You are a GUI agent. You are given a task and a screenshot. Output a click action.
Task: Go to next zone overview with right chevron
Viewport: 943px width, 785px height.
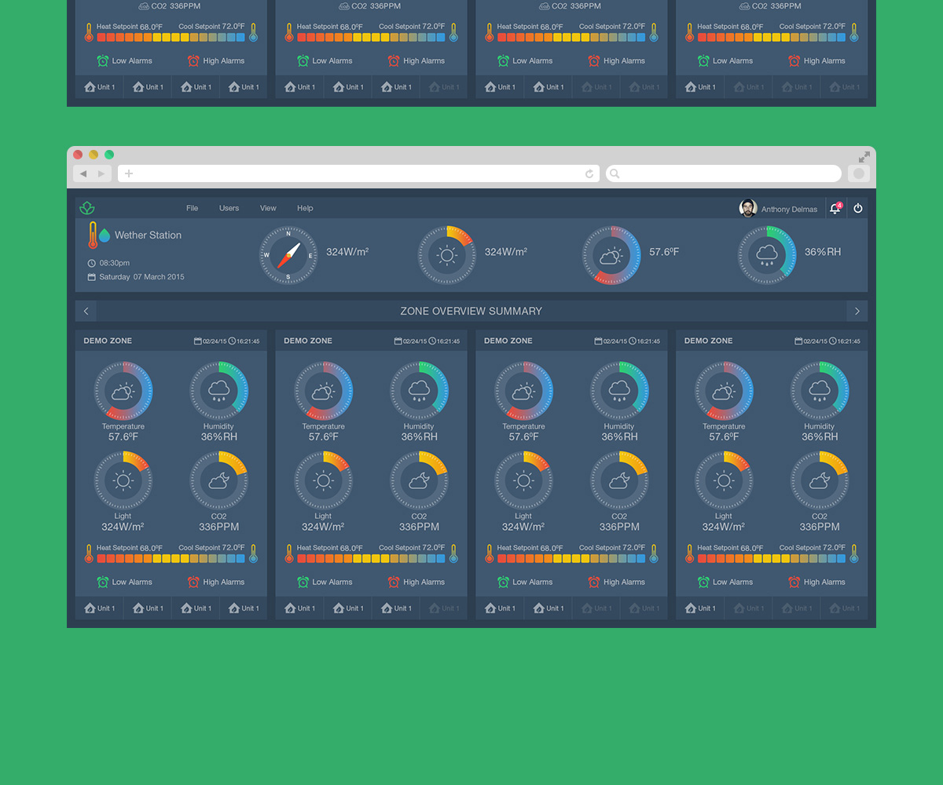tap(857, 311)
